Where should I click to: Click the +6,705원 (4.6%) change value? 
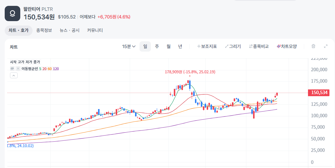tap(114, 17)
